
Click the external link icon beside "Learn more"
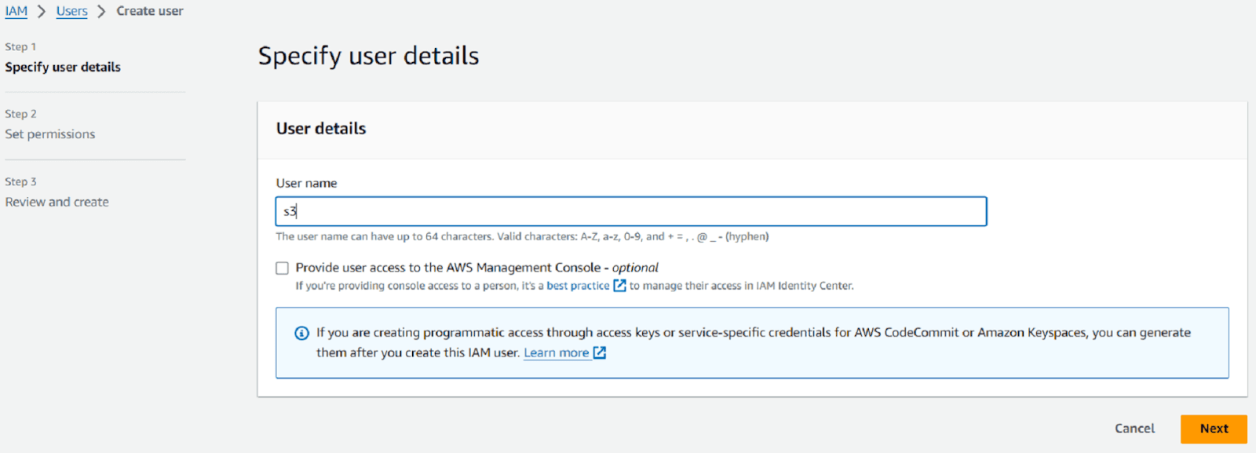(598, 353)
